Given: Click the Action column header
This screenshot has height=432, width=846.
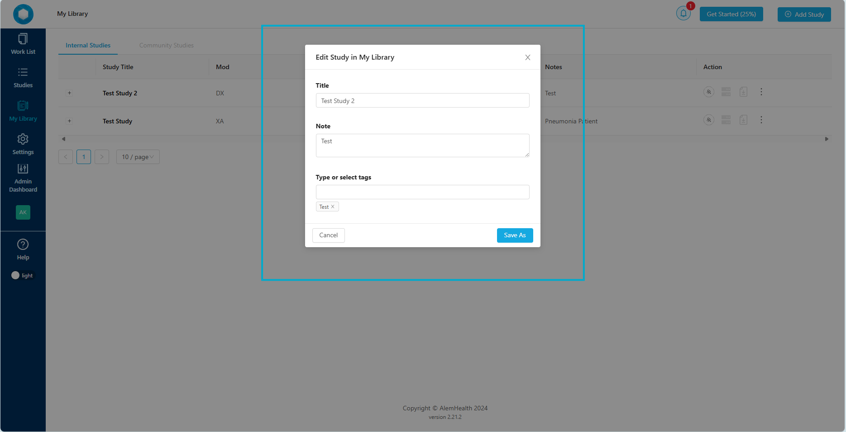Looking at the screenshot, I should (712, 67).
